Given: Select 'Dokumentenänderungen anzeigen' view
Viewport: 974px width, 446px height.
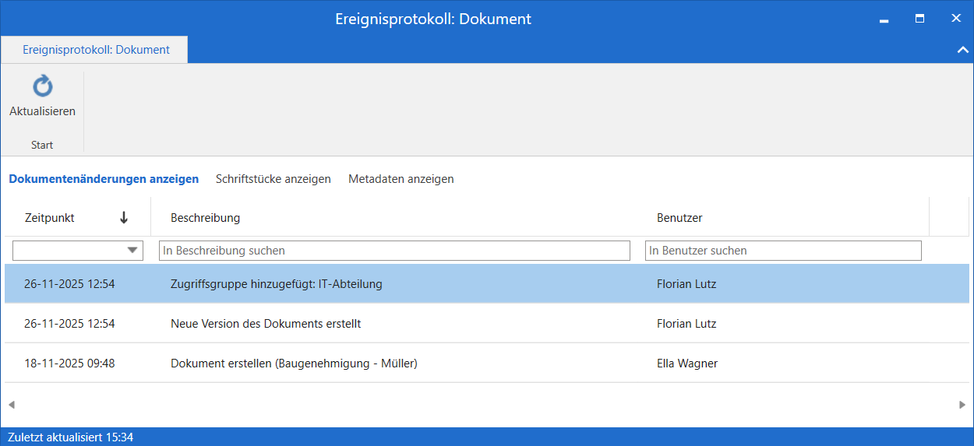Looking at the screenshot, I should pos(104,179).
